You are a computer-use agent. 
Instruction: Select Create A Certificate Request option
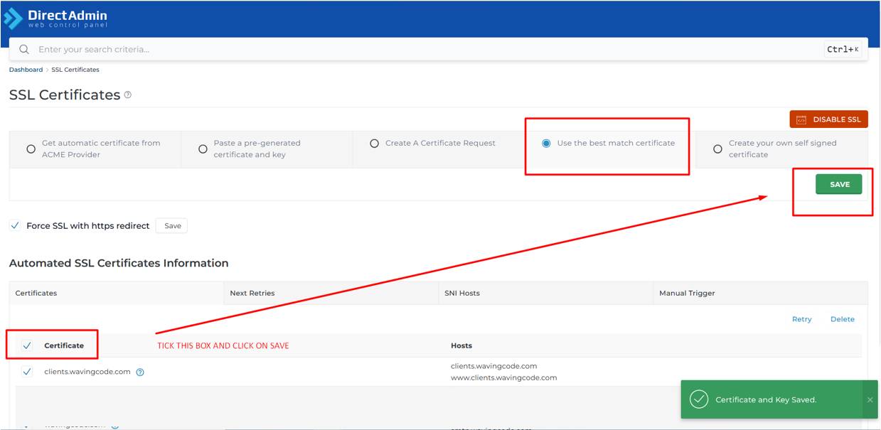click(374, 144)
